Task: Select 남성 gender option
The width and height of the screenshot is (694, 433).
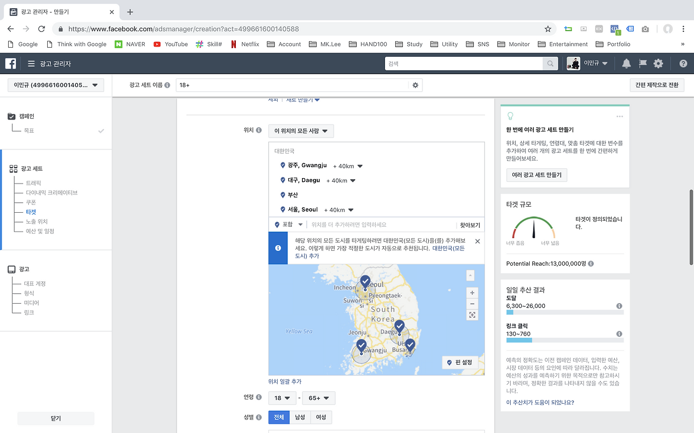Action: 300,417
